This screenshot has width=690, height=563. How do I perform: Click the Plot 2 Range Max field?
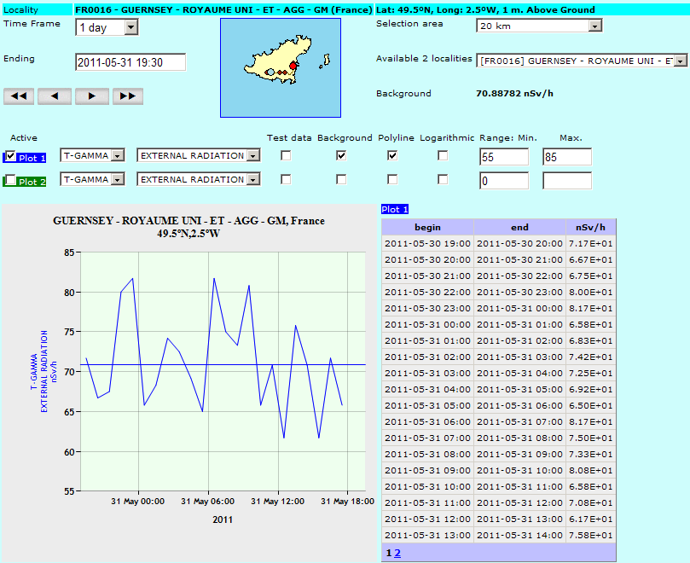(567, 181)
